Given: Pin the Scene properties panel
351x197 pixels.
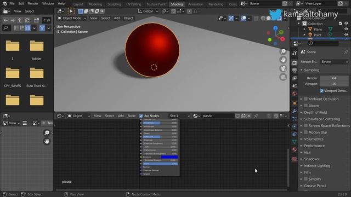Looking at the screenshot, I should [346, 52].
